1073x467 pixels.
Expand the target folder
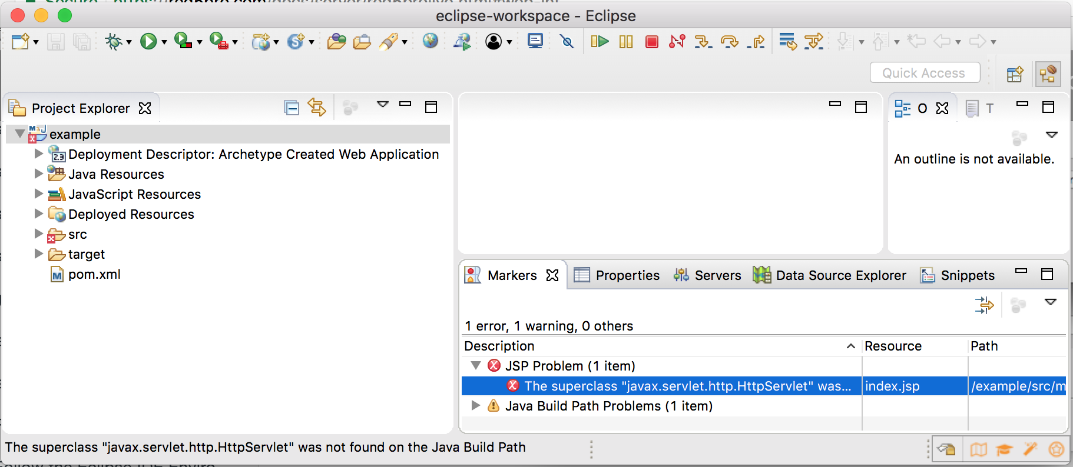(39, 253)
